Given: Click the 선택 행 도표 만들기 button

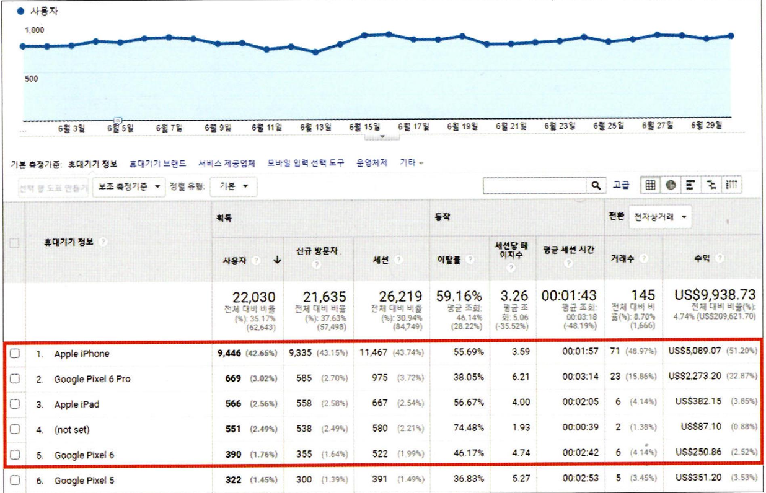Looking at the screenshot, I should (54, 186).
